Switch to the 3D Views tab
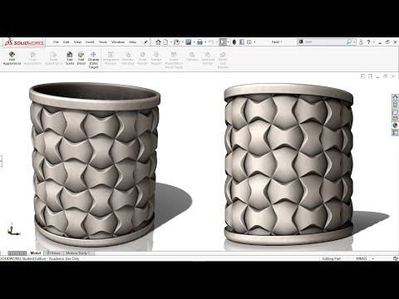The image size is (399, 299). point(53,253)
